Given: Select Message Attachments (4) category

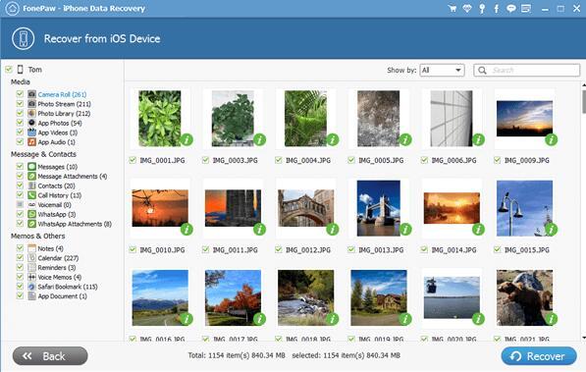Looking at the screenshot, I should pos(73,176).
